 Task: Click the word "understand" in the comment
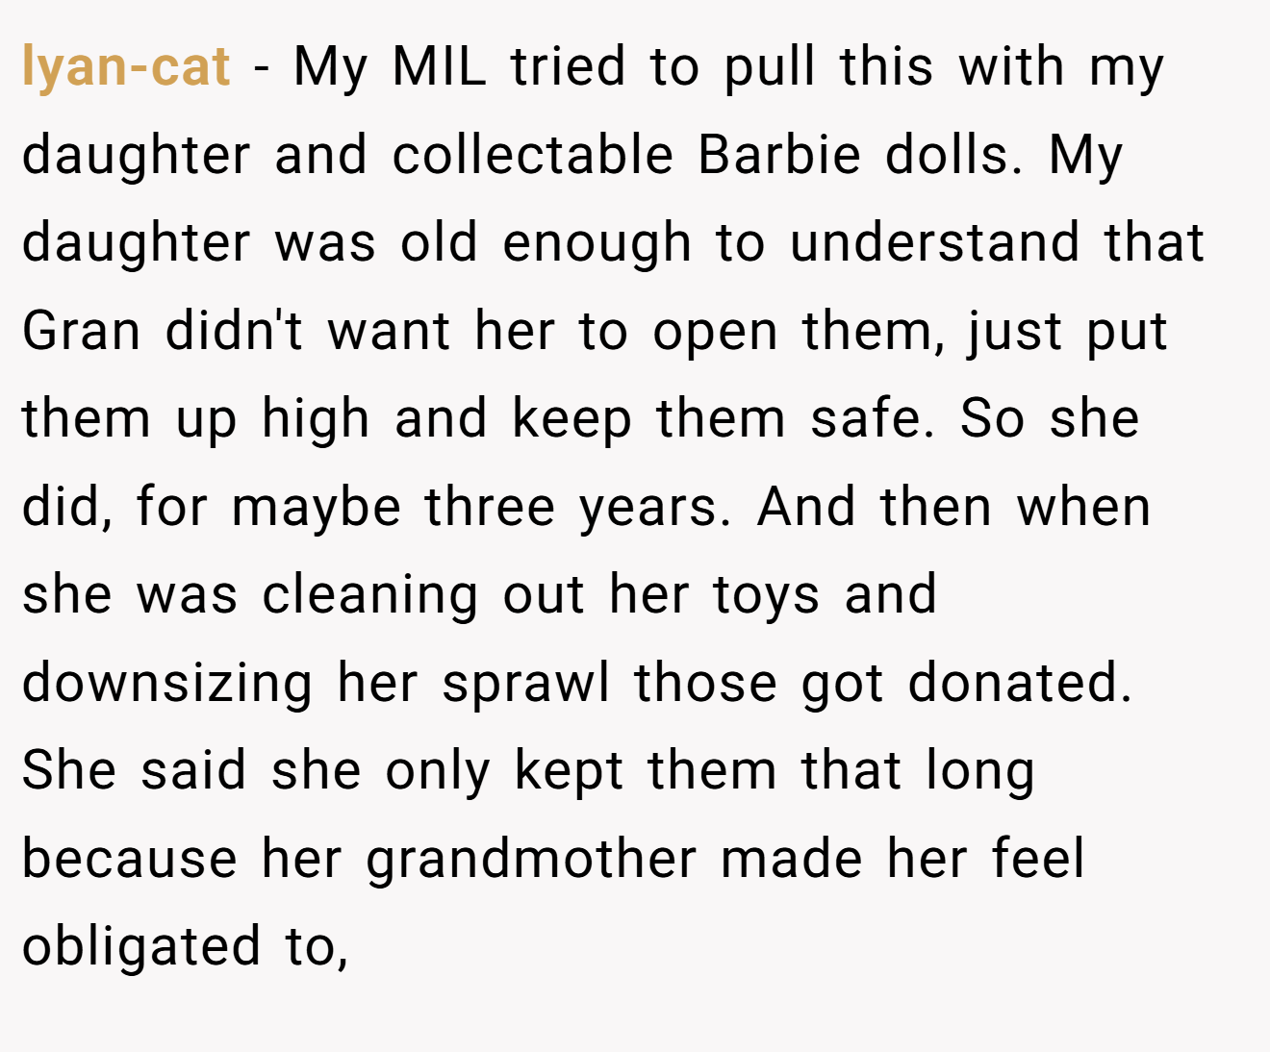(935, 242)
